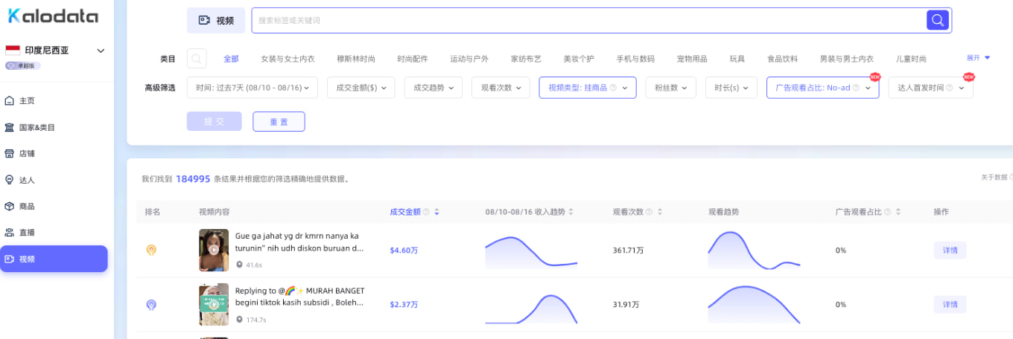Click the 主页 home icon in sidebar
Viewport: 1013px width, 339px height.
(x=10, y=100)
